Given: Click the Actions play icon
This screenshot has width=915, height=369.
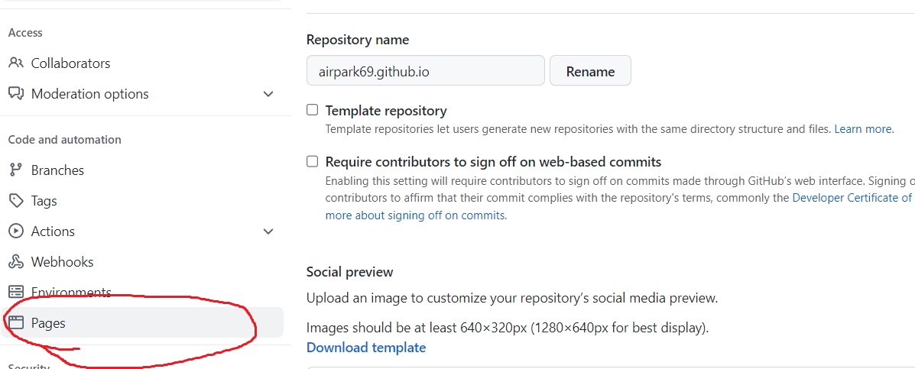Looking at the screenshot, I should click(x=16, y=231).
